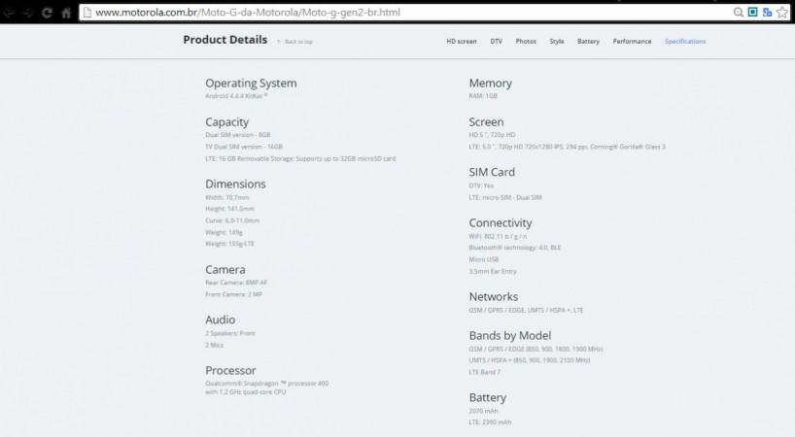This screenshot has height=437, width=795.
Task: Click the LTE: 2390 mAh battery line
Action: point(490,422)
